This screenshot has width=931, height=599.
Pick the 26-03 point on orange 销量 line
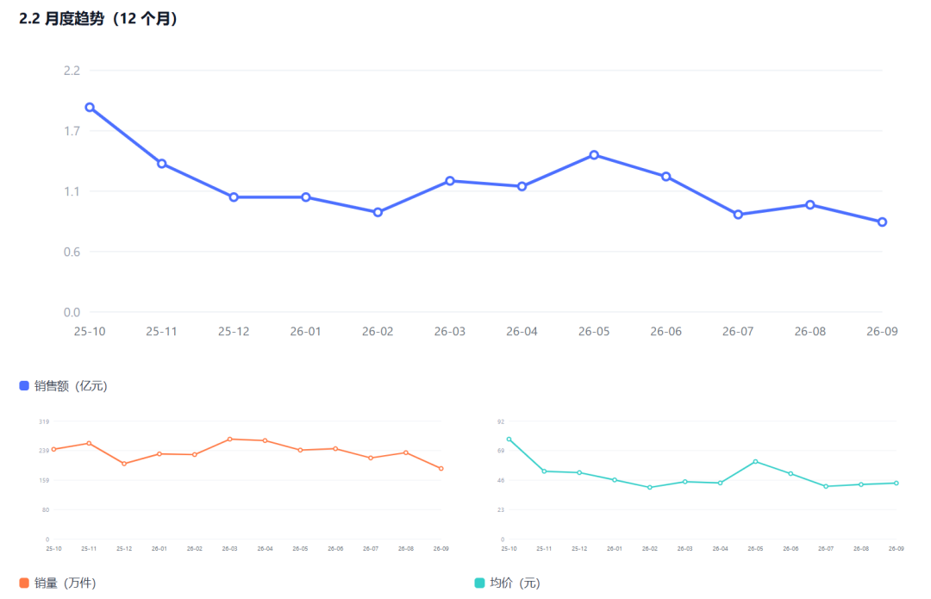pyautogui.click(x=230, y=440)
